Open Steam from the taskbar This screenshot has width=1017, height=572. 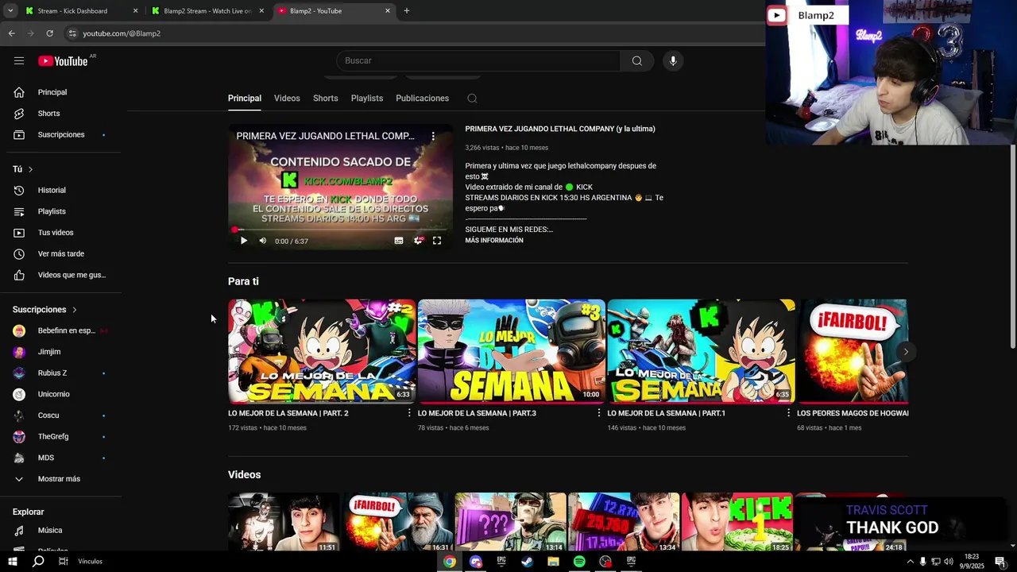[x=528, y=562]
